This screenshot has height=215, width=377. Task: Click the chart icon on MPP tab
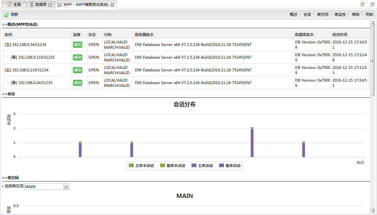(60, 5)
